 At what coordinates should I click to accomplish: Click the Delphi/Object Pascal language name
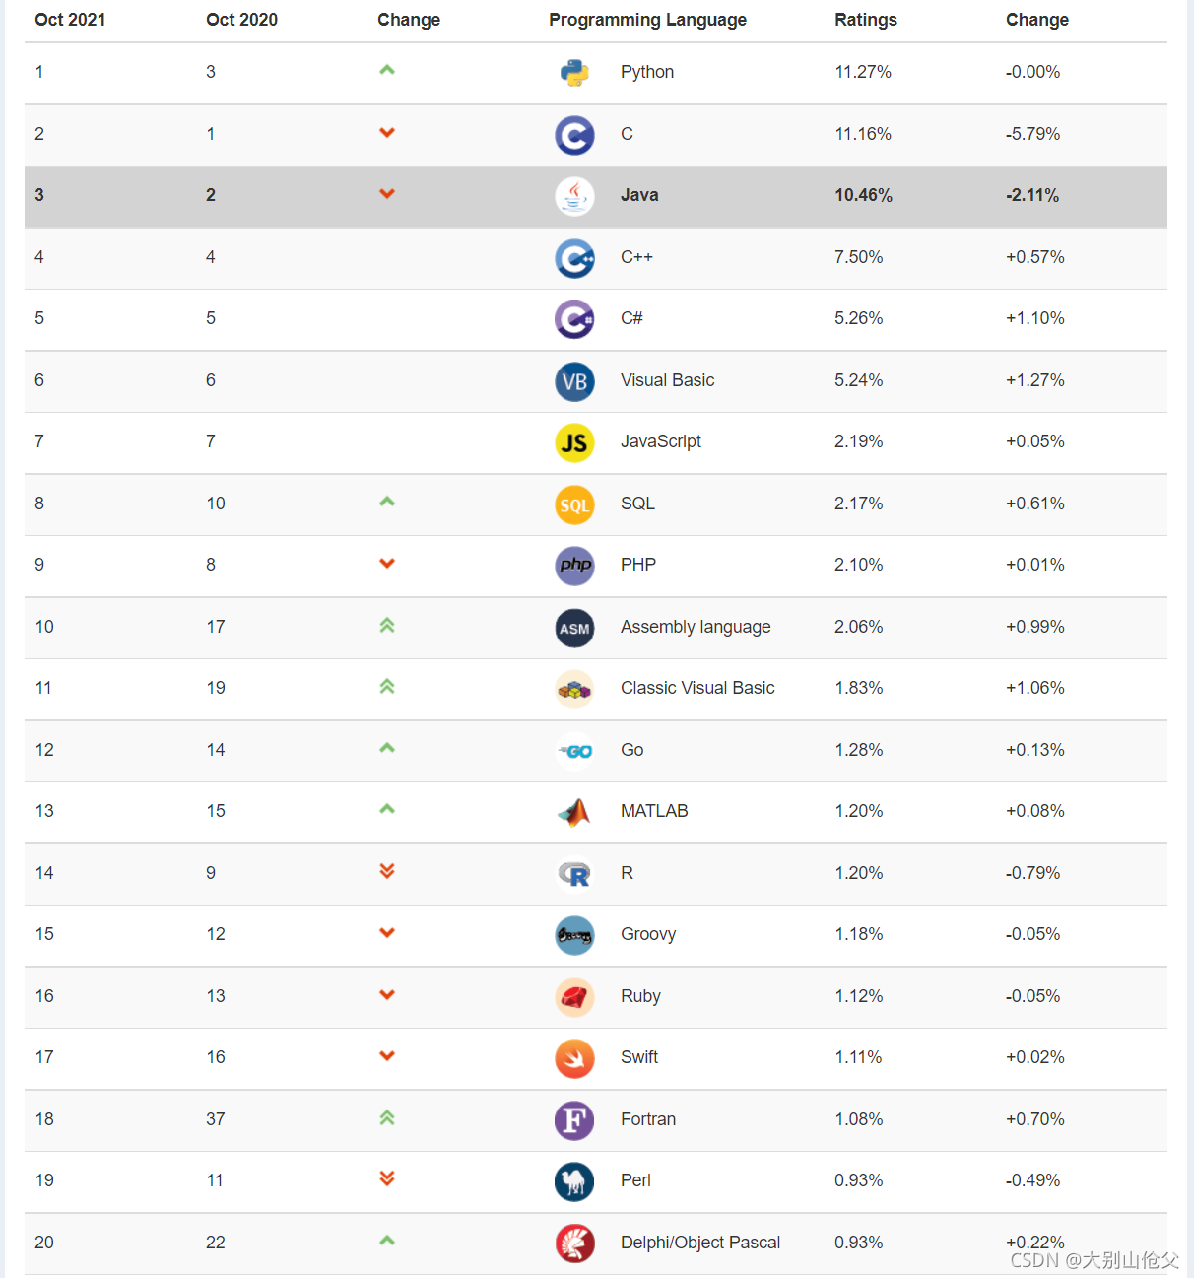[700, 1243]
